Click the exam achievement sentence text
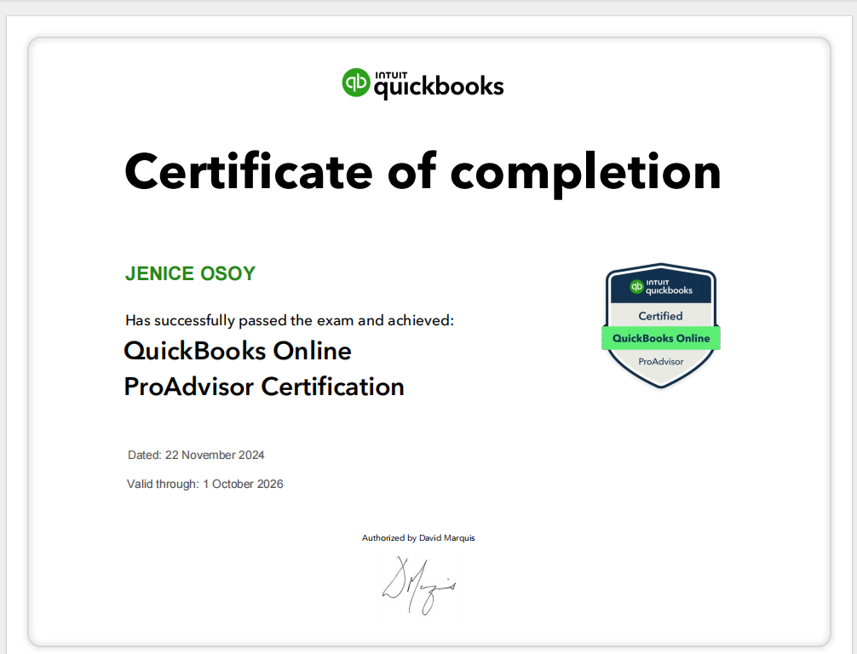857x654 pixels. (x=289, y=320)
